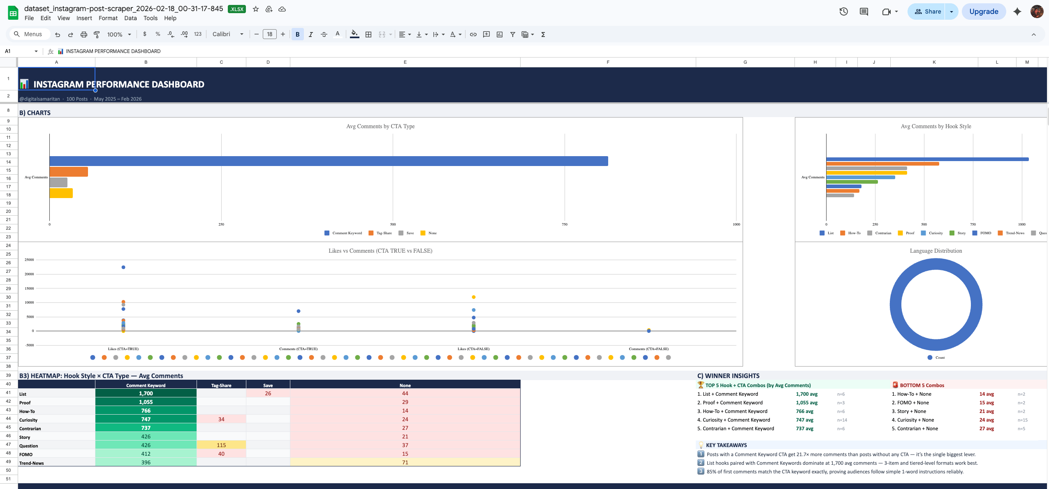Open the Data menu

click(130, 18)
